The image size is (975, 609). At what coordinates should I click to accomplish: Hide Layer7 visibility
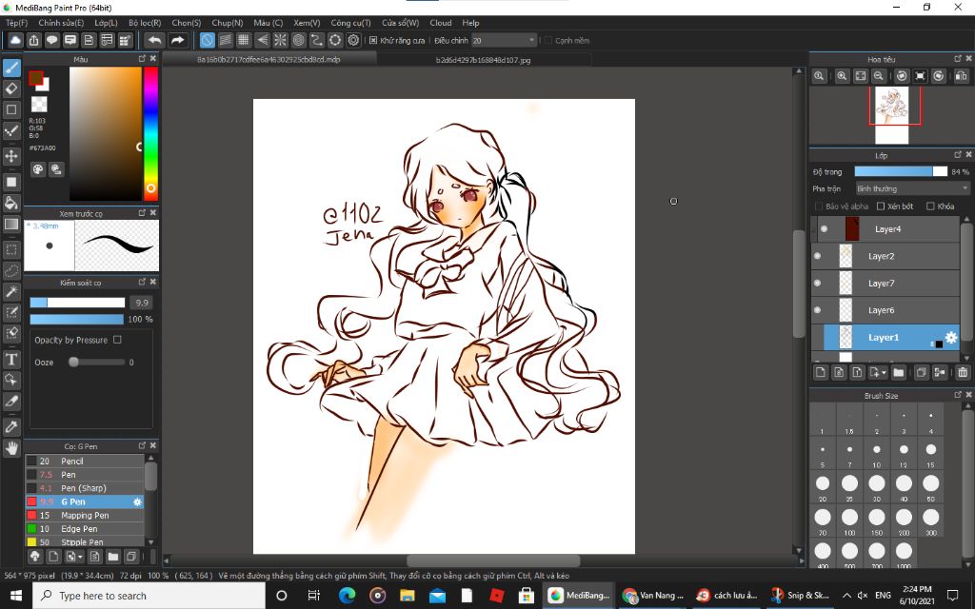(817, 284)
